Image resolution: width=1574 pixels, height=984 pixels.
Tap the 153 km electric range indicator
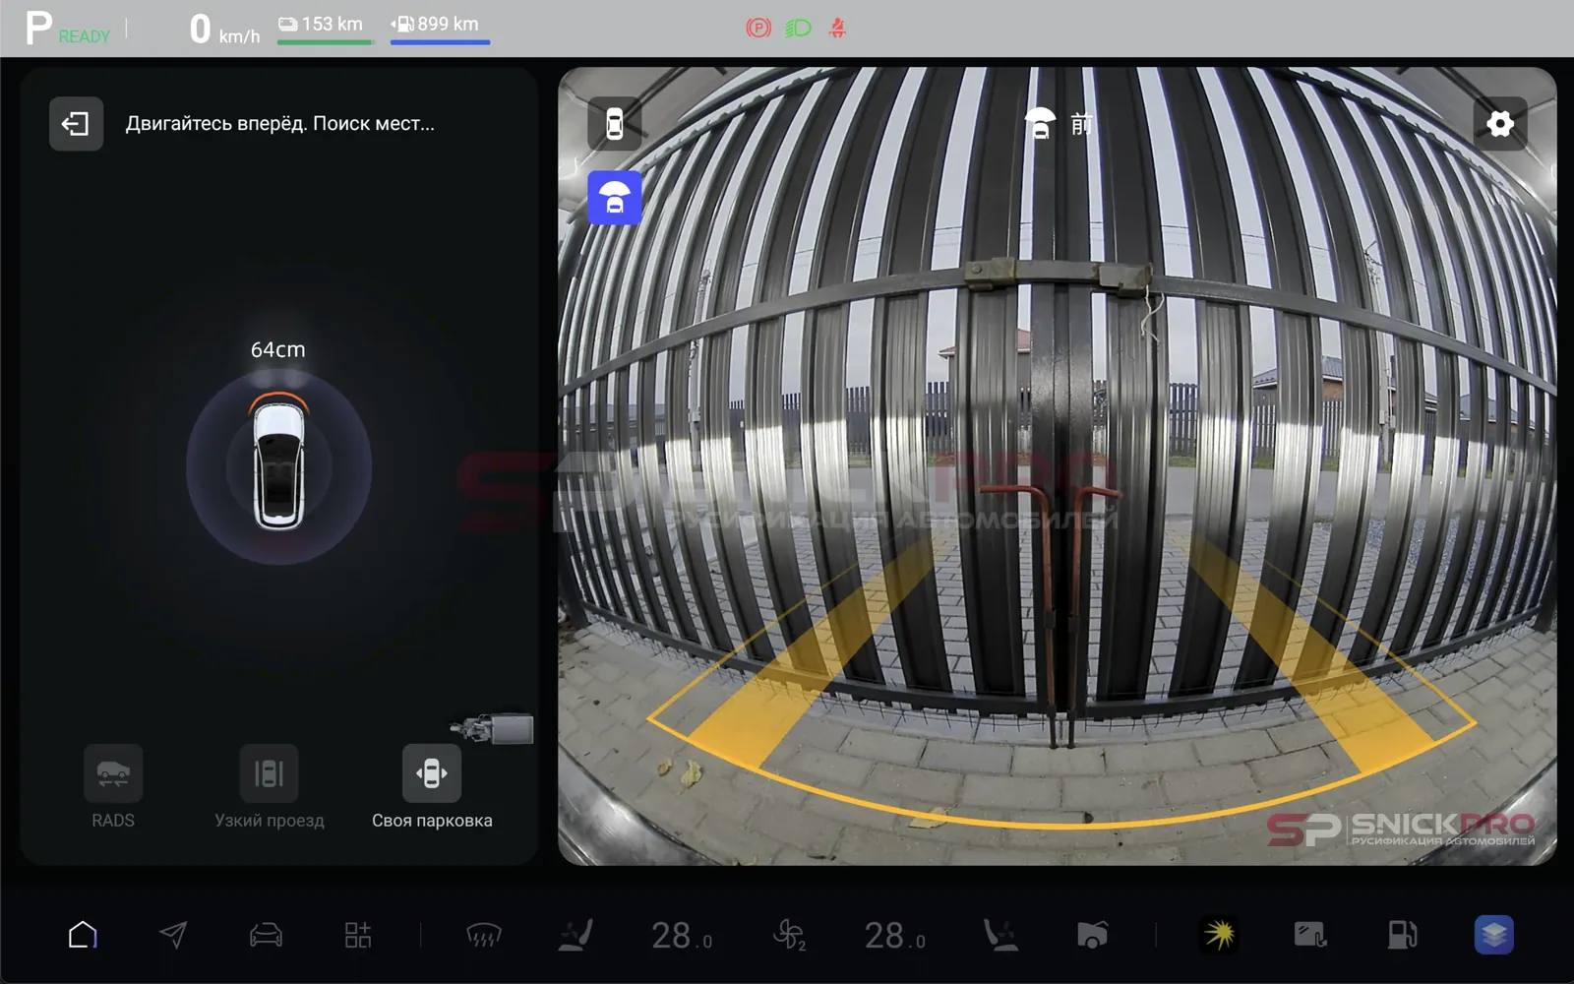tap(324, 27)
